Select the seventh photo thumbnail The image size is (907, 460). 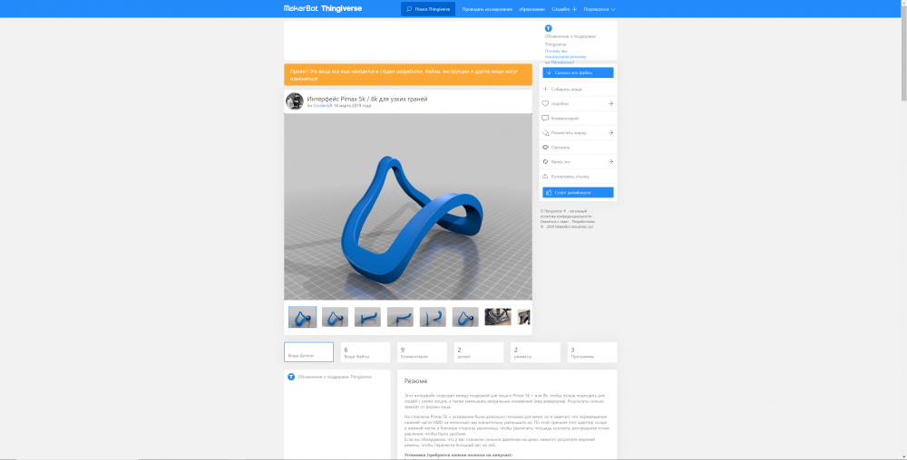pos(498,317)
